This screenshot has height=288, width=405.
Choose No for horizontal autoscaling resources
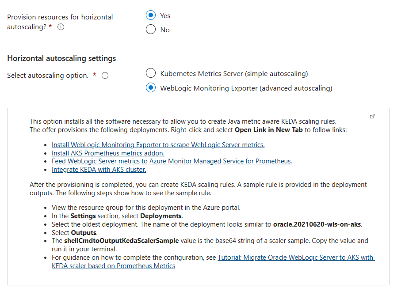pyautogui.click(x=151, y=30)
